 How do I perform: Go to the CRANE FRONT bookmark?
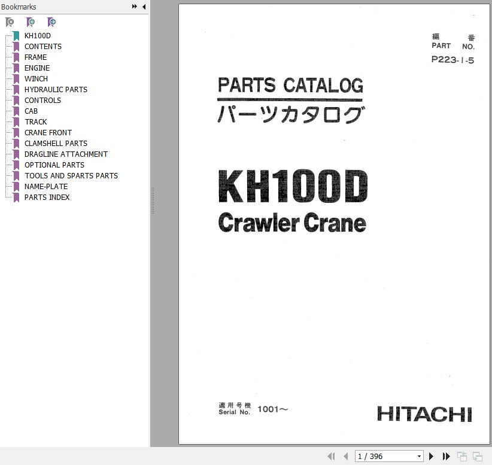(48, 133)
